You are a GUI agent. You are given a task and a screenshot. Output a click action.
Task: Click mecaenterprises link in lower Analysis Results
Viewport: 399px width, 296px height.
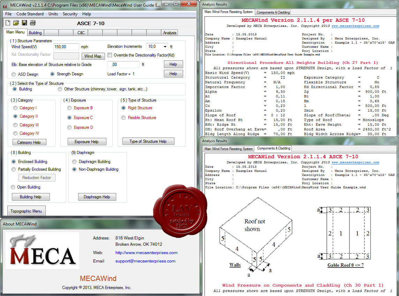pos(355,163)
